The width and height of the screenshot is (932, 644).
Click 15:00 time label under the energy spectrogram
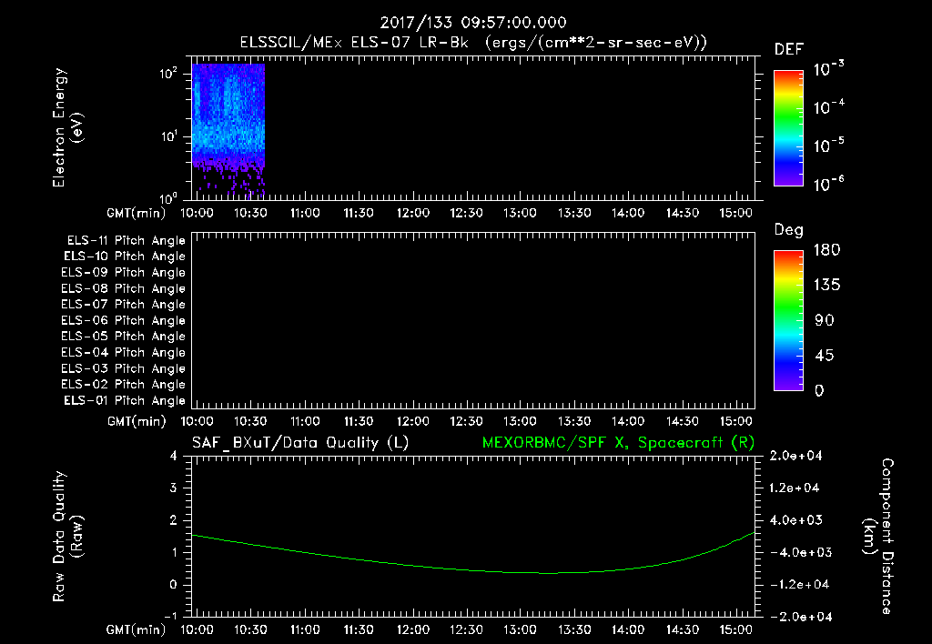pos(735,213)
